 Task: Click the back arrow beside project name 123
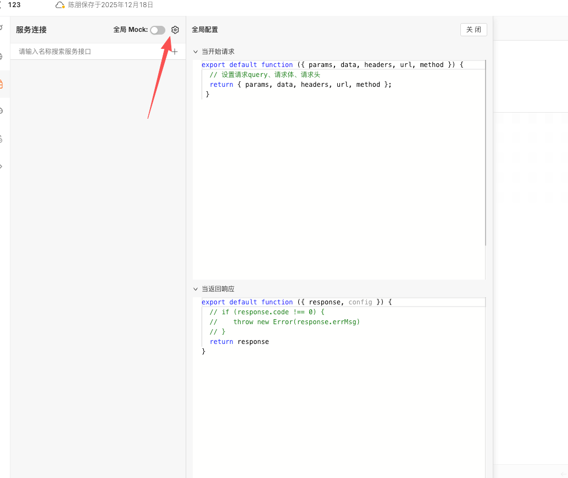2,5
